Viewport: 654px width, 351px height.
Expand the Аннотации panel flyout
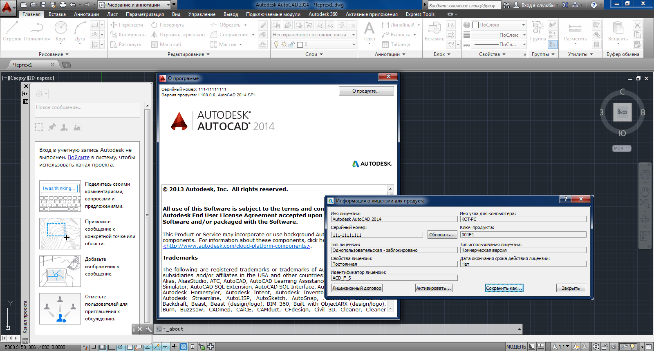pyautogui.click(x=390, y=54)
